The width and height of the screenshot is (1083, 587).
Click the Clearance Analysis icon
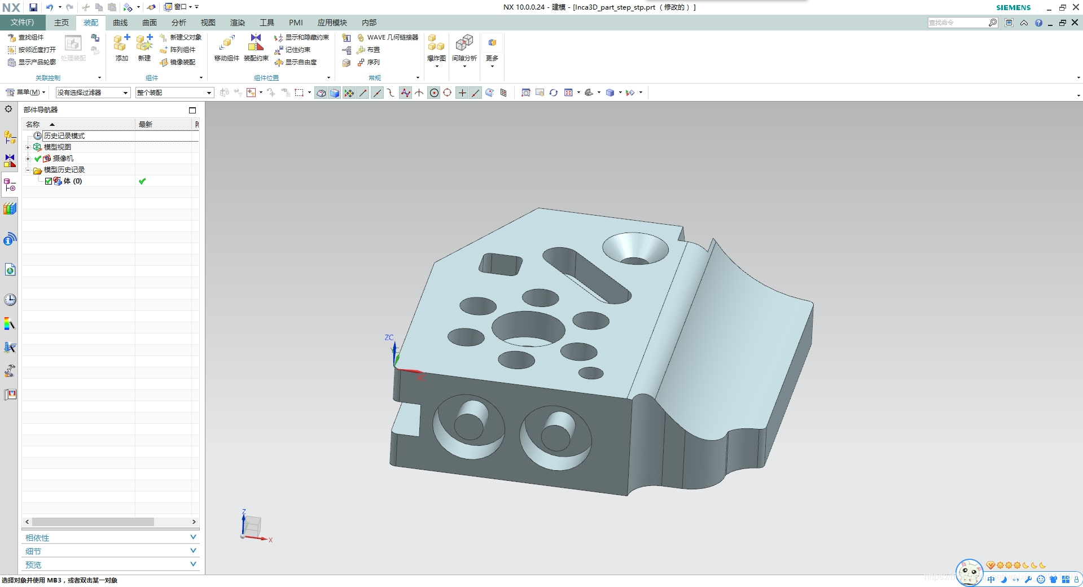coord(464,43)
